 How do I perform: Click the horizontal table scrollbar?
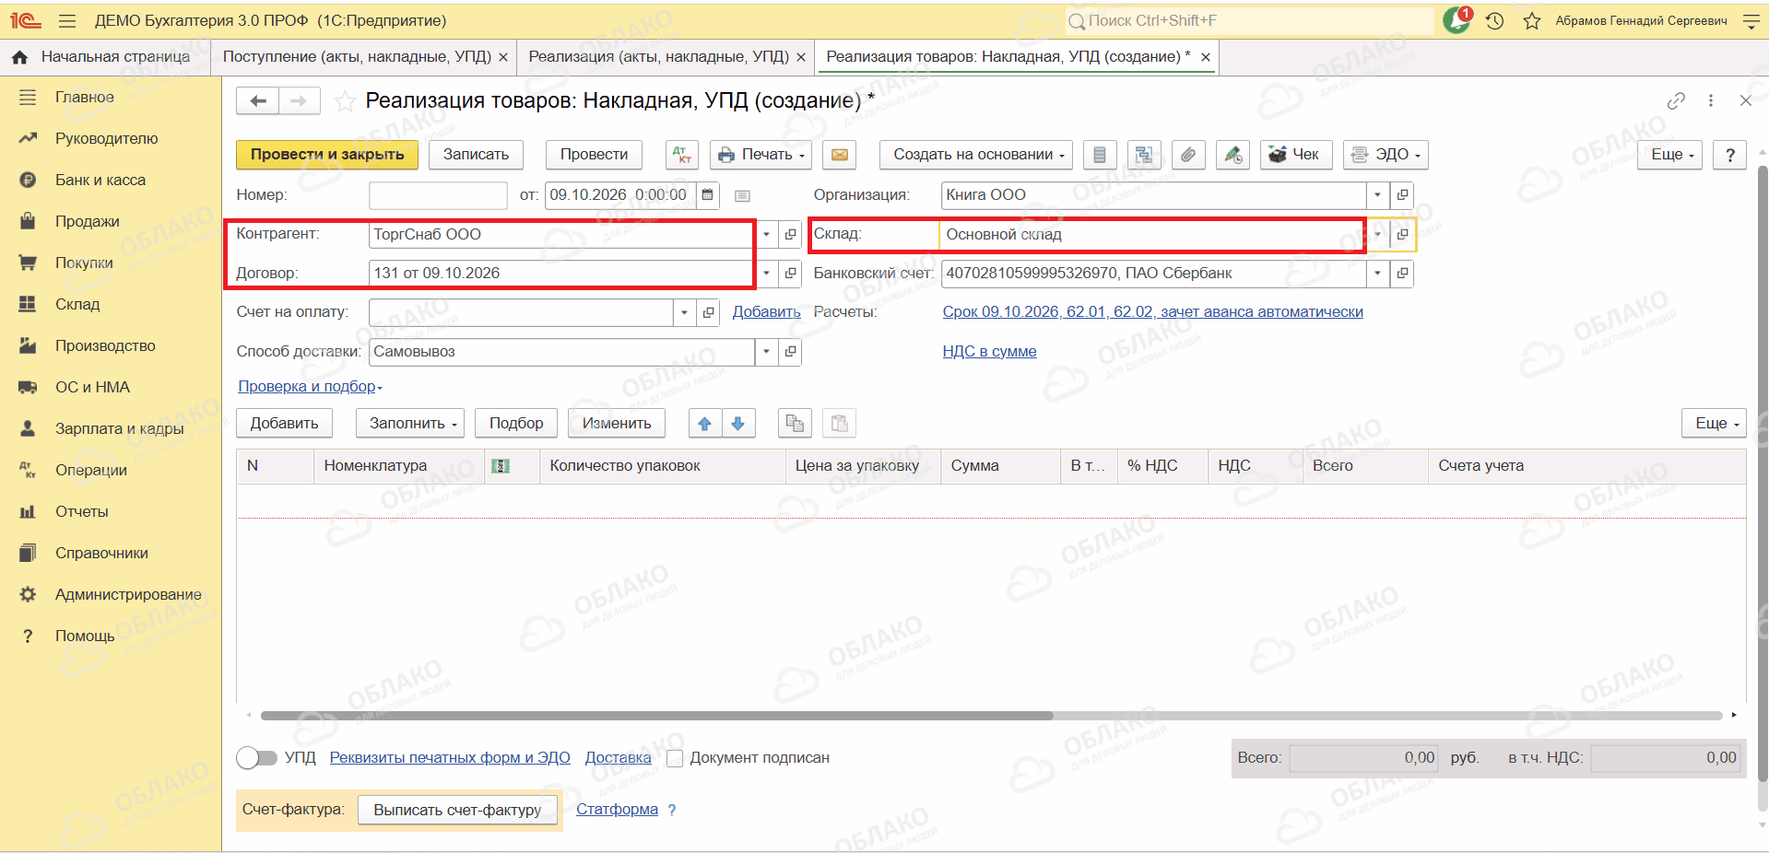[656, 716]
